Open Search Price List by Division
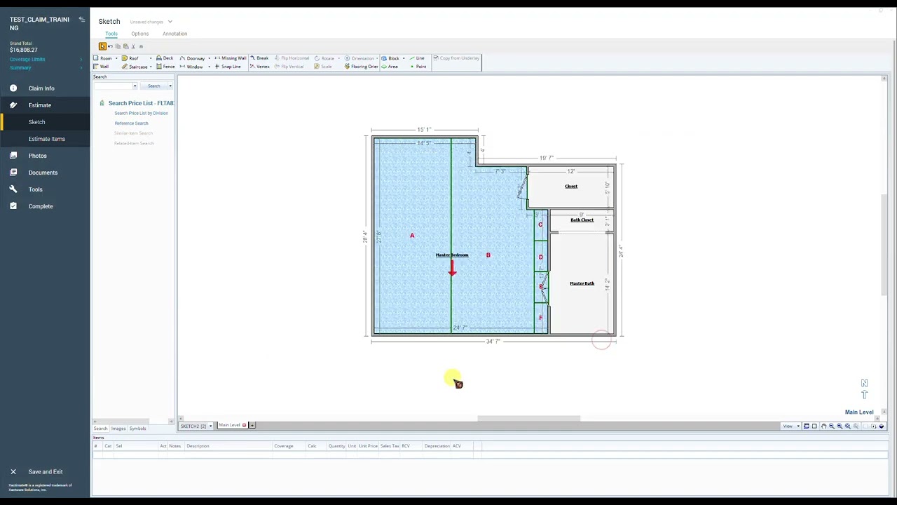The height and width of the screenshot is (505, 897). tap(142, 113)
